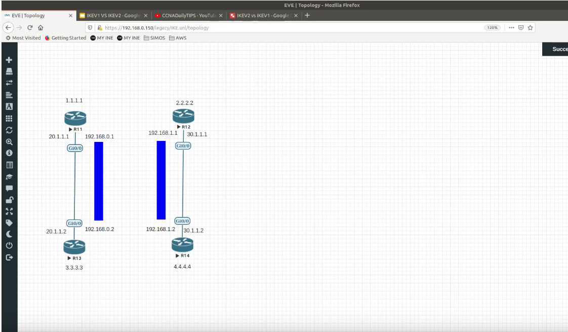The image size is (568, 332).
Task: Close the CCNADailyTIPS YouTube tab
Action: [x=221, y=16]
